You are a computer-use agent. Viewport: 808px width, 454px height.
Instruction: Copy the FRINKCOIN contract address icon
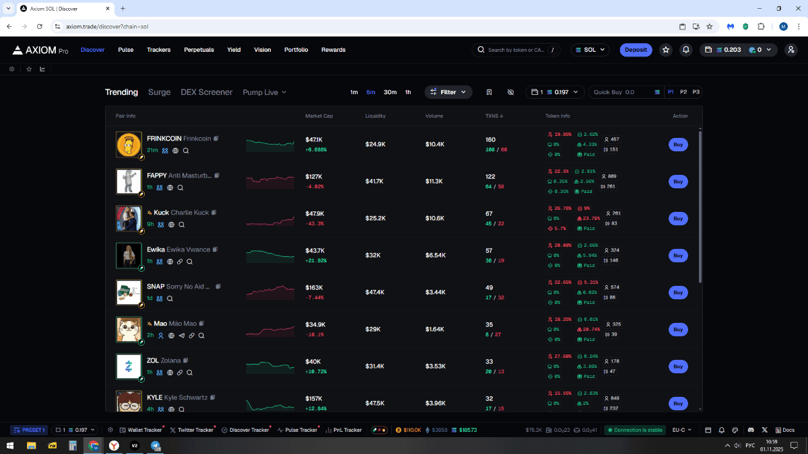point(216,139)
